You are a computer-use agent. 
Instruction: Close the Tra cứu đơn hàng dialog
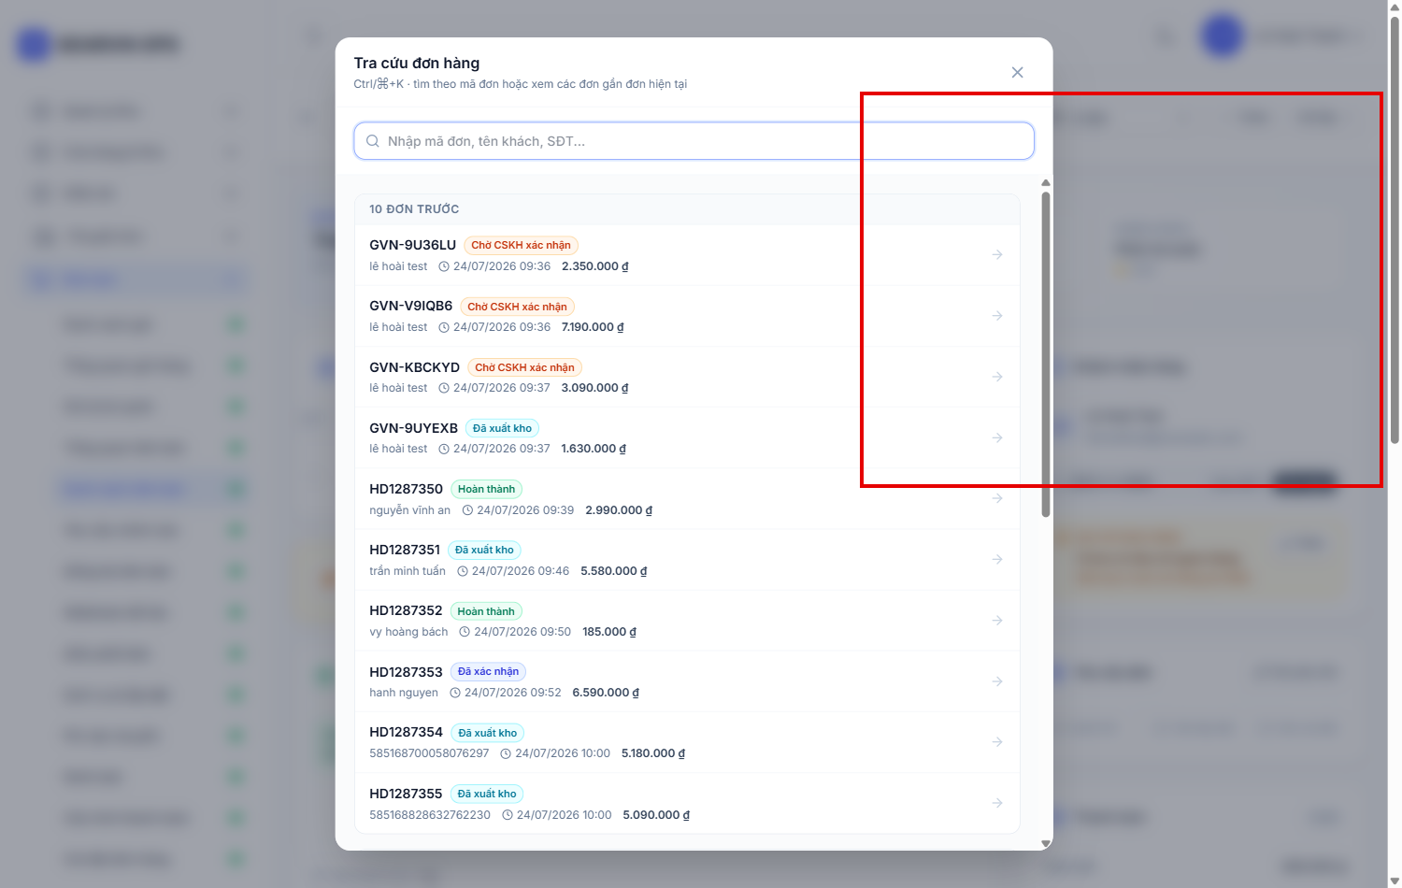pos(1017,72)
